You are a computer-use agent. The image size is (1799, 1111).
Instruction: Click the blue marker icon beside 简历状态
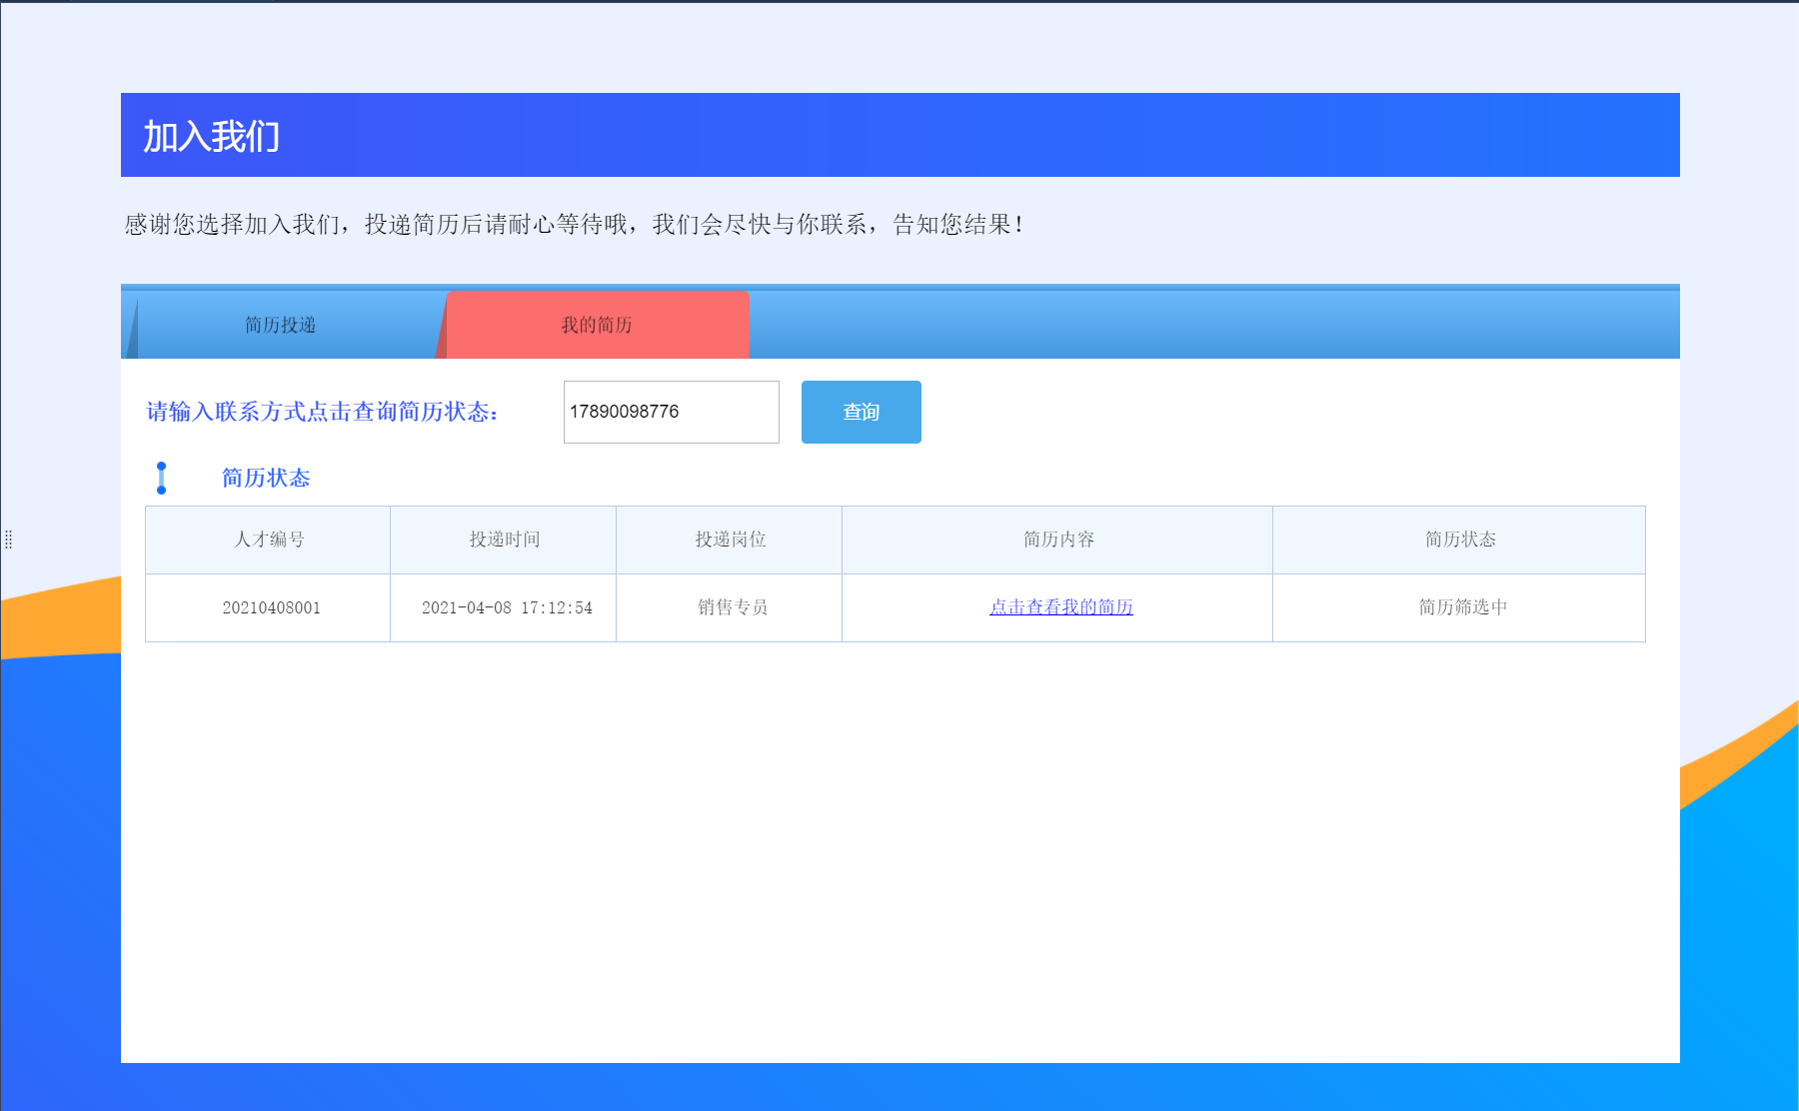161,478
